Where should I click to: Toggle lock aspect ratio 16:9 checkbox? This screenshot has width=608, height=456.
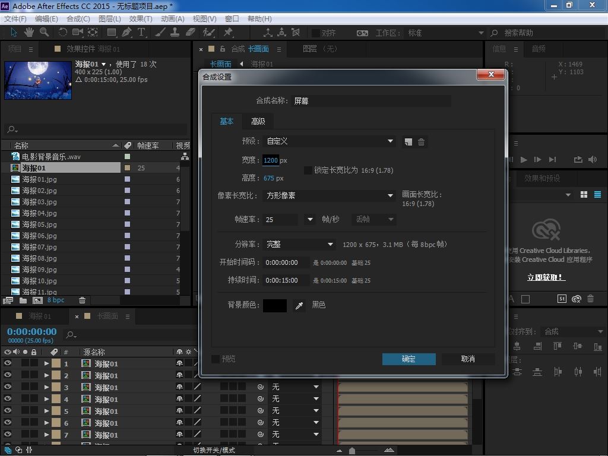coord(308,170)
